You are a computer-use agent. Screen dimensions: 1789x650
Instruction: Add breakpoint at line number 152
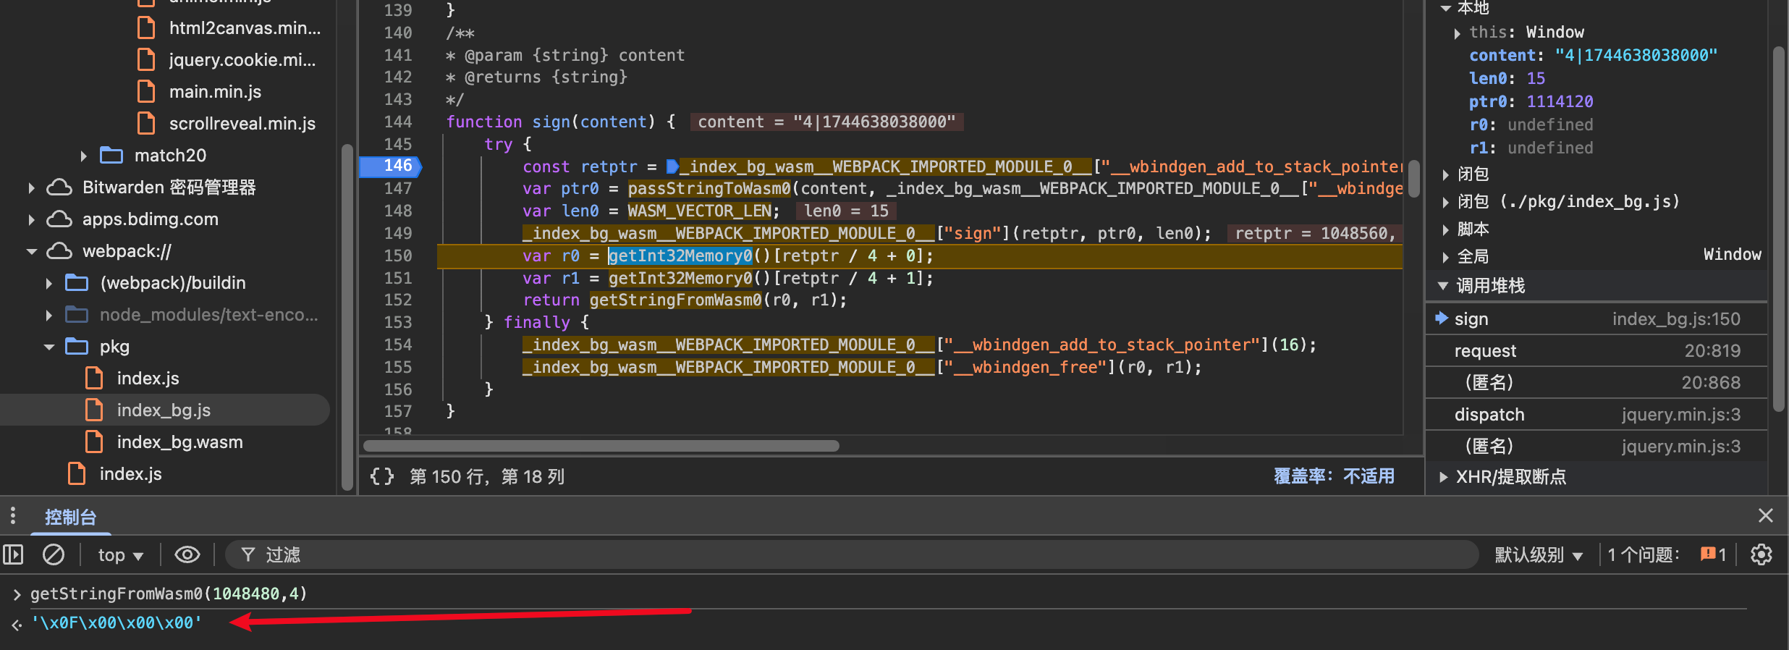coord(397,300)
